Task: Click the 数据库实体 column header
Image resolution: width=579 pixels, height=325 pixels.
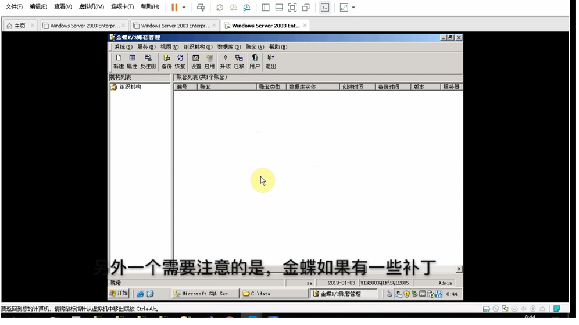Action: click(x=313, y=87)
